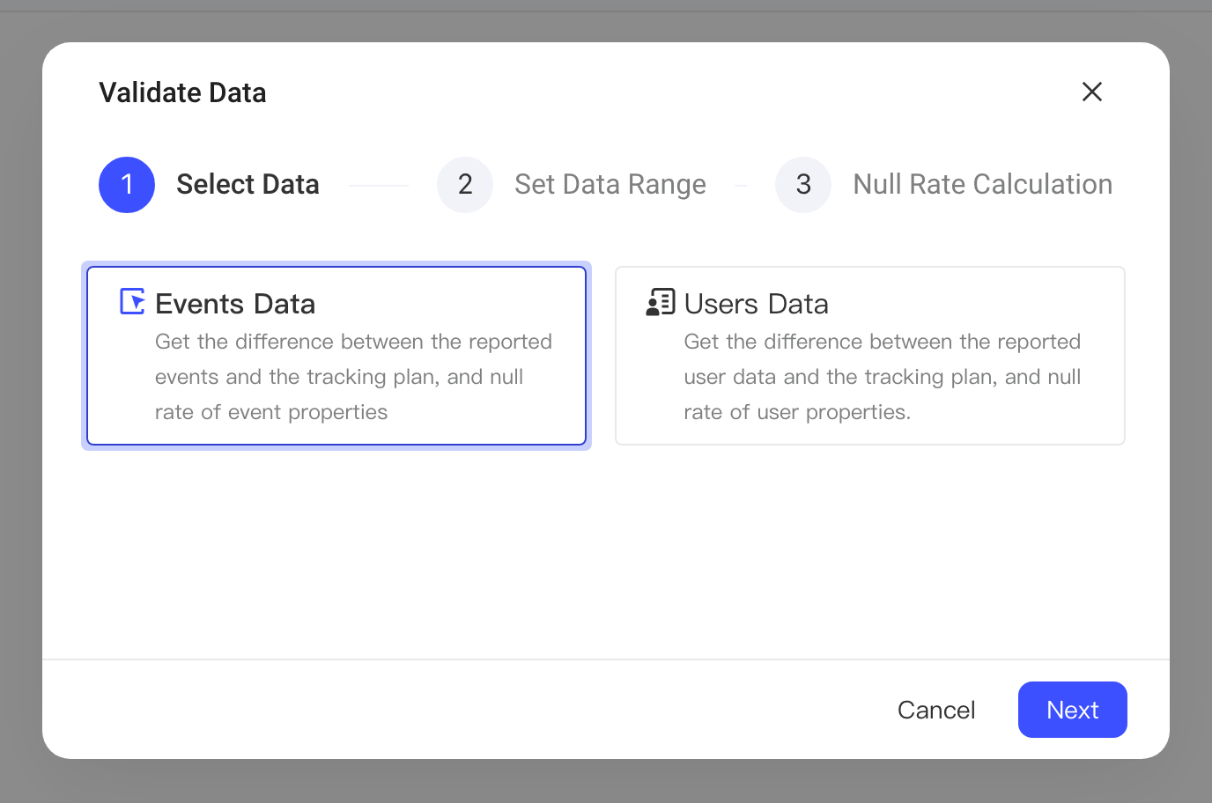Close the Validate Data dialog
Screen dimensions: 1212x803
(x=1092, y=92)
